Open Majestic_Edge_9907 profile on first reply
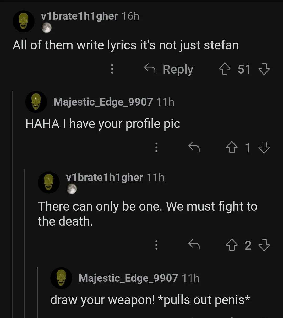 click(x=103, y=102)
